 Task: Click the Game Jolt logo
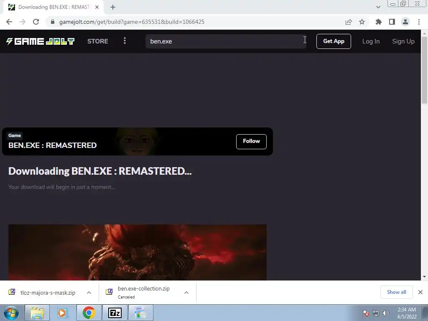pos(41,41)
